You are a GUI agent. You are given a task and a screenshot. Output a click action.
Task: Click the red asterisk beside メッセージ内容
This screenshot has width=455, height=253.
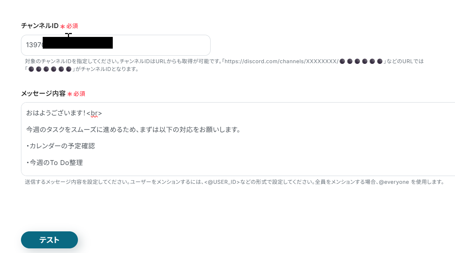(70, 94)
